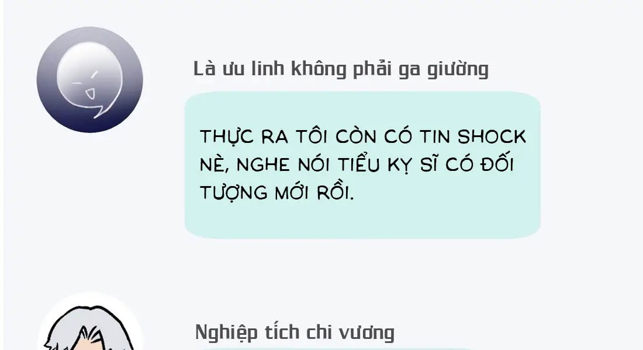Click the gray strip at the page's left edge
This screenshot has width=643, height=350.
2,175
